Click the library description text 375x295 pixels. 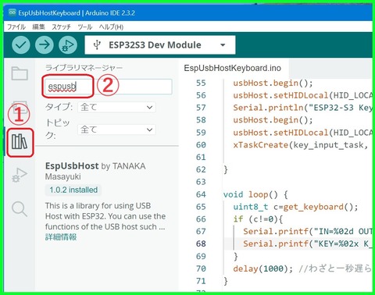[105, 216]
